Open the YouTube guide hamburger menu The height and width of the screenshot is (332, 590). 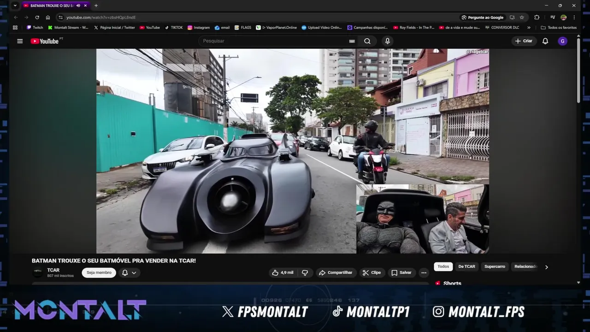[20, 41]
